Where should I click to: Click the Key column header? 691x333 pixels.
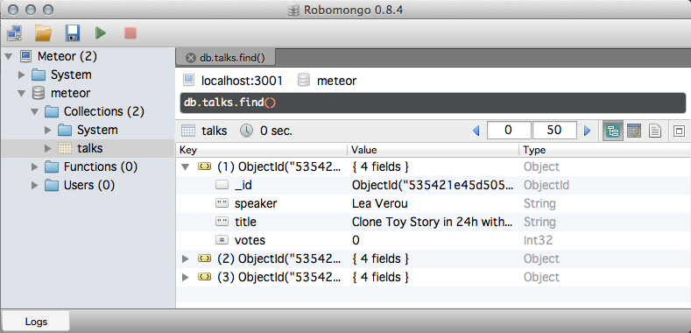(x=262, y=151)
